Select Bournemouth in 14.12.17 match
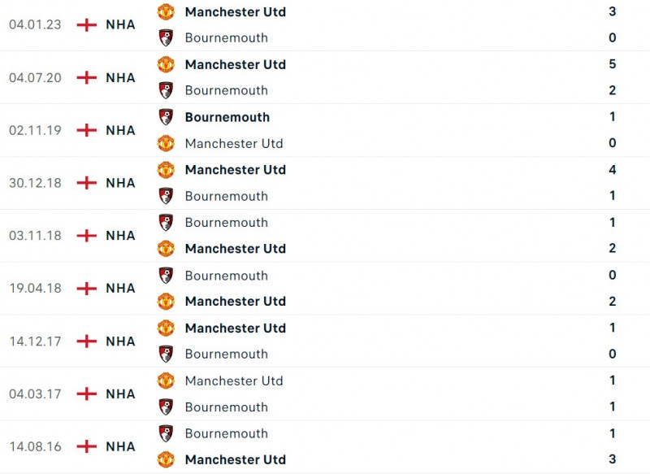This screenshot has height=474, width=650. click(226, 354)
